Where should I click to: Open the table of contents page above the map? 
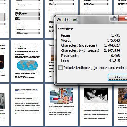point(27,19)
